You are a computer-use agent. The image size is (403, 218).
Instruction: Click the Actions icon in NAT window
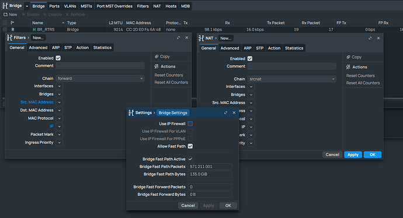(x=348, y=67)
